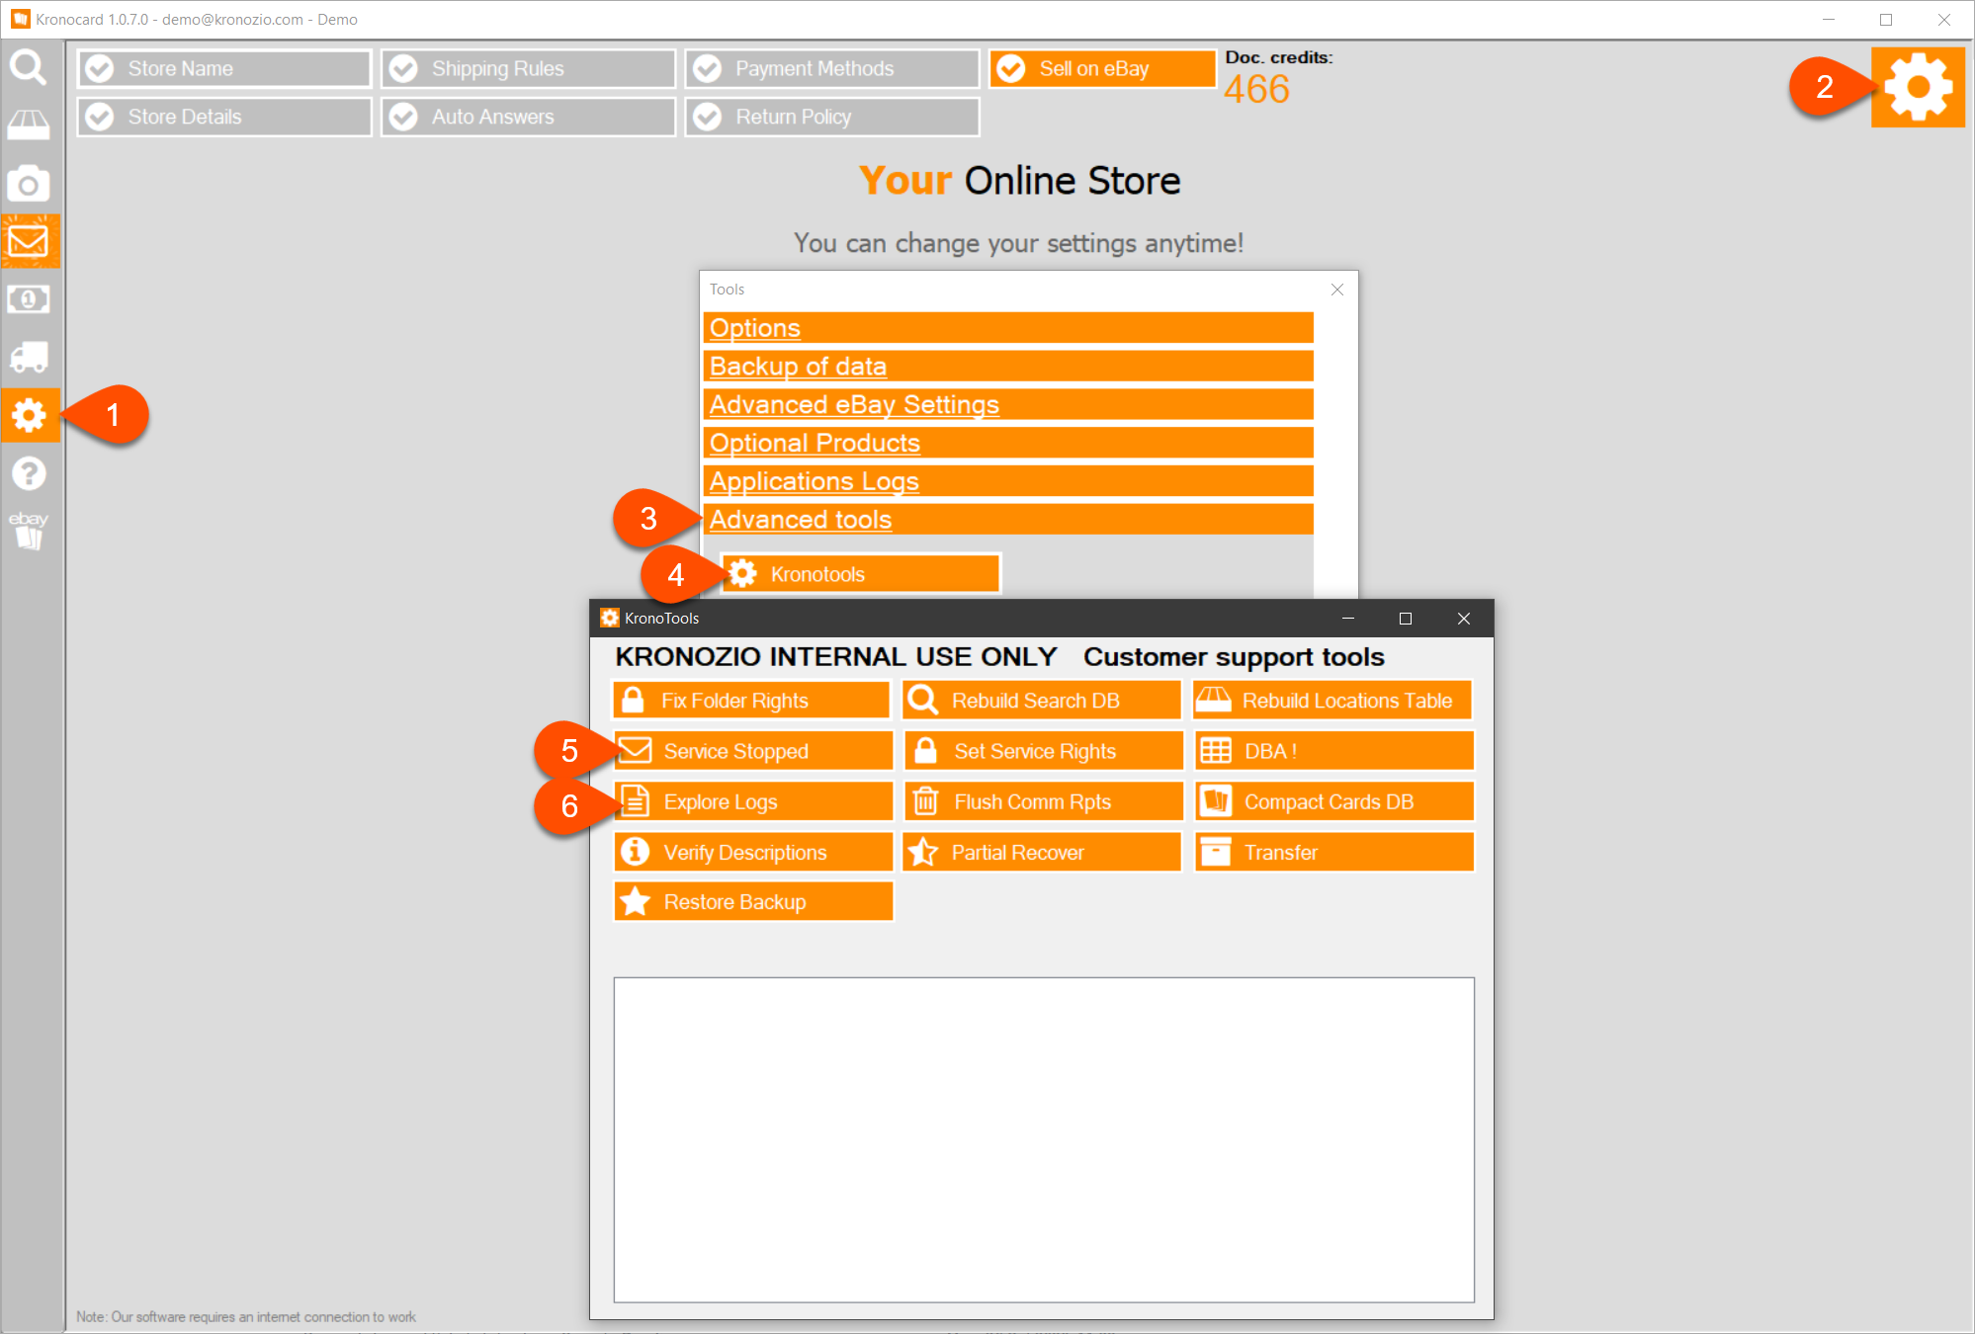Viewport: 1975px width, 1334px height.
Task: Click Partial Recover button
Action: (1042, 852)
